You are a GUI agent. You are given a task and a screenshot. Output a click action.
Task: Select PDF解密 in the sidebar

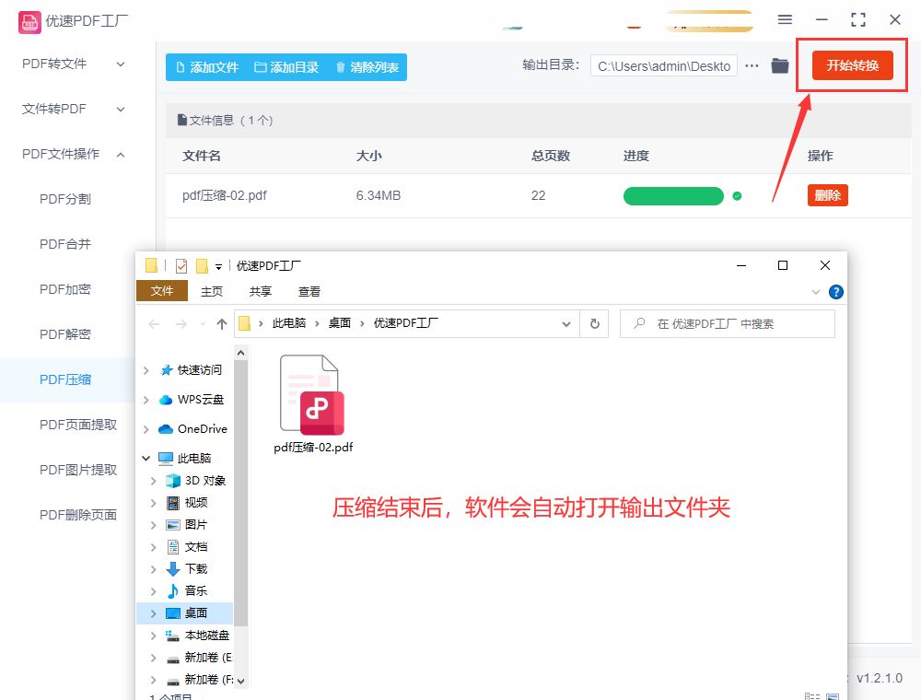[x=65, y=334]
